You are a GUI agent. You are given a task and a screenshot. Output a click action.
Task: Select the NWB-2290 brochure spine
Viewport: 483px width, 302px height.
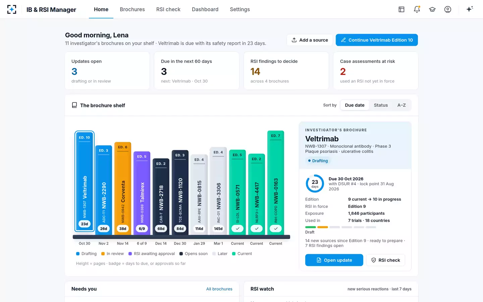[104, 190]
